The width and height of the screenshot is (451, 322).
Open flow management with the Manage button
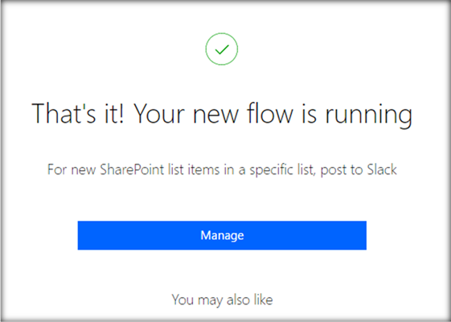(x=222, y=235)
